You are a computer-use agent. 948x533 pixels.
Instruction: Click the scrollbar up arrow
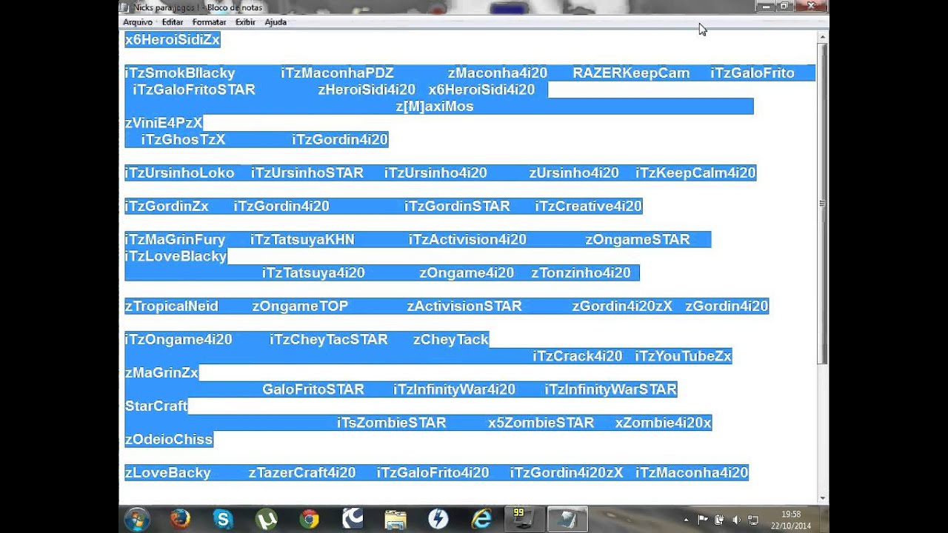(822, 36)
